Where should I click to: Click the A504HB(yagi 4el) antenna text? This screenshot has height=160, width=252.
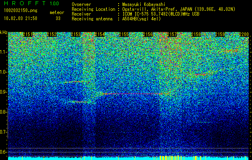click(x=141, y=19)
